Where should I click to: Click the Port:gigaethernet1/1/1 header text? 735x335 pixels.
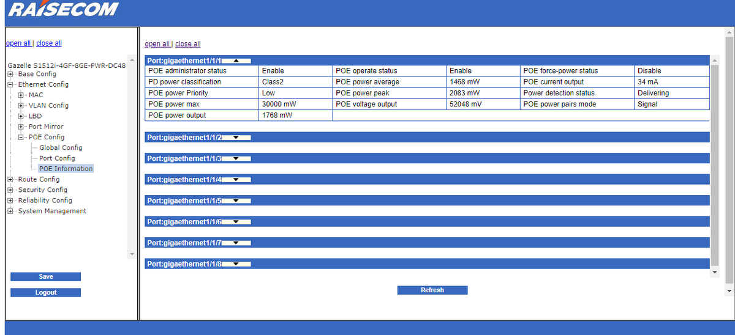tap(184, 61)
